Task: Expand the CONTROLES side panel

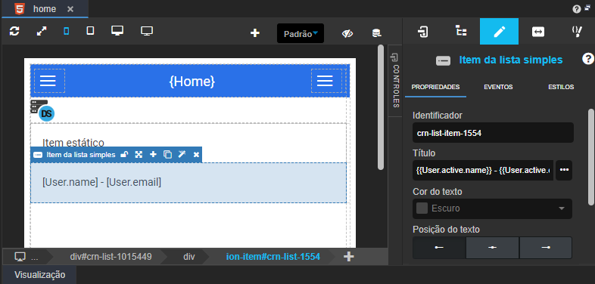Action: (395, 81)
